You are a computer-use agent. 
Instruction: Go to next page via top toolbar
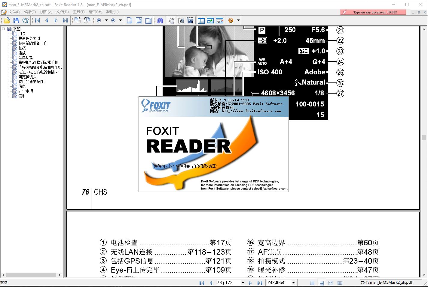click(x=56, y=20)
